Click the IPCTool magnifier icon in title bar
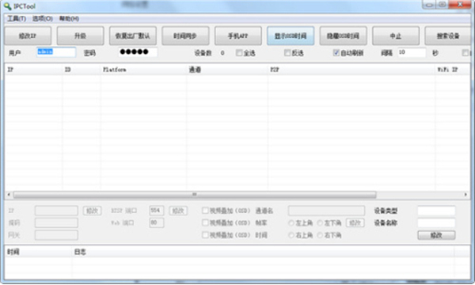 [x=8, y=6]
